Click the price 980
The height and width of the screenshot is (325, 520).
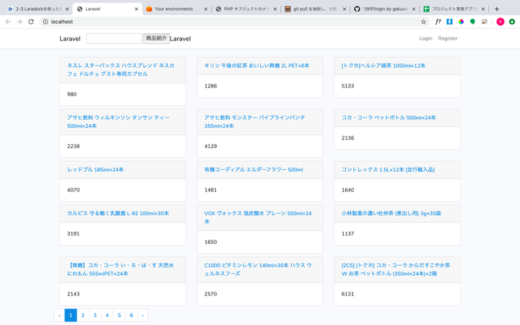(x=71, y=94)
